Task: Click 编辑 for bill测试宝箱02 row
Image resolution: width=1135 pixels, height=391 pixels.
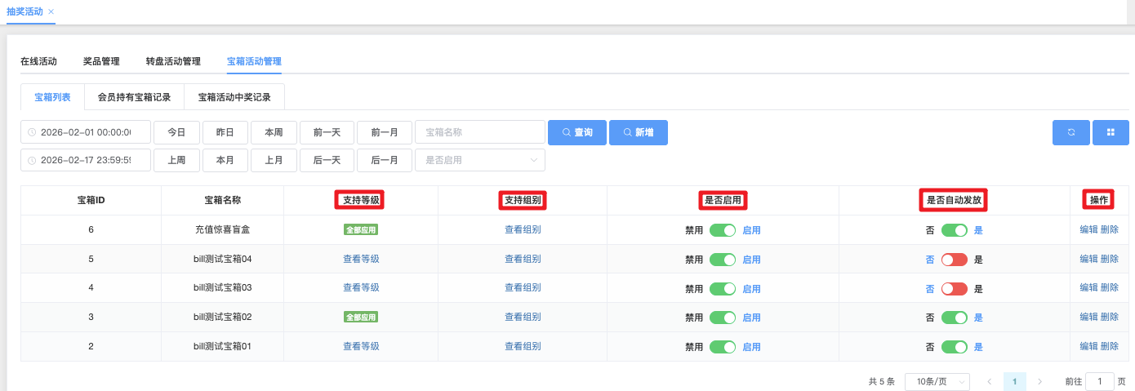Action: (1088, 318)
